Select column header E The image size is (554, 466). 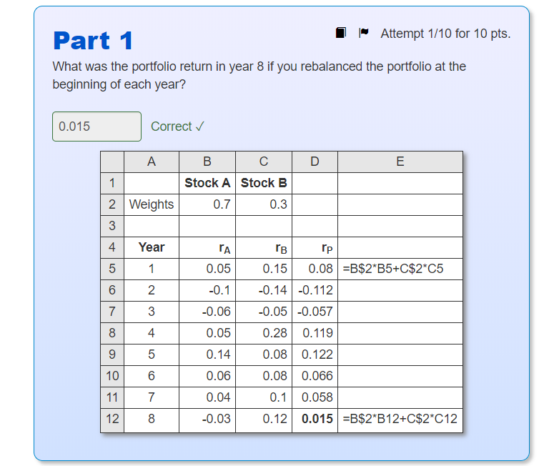(400, 162)
